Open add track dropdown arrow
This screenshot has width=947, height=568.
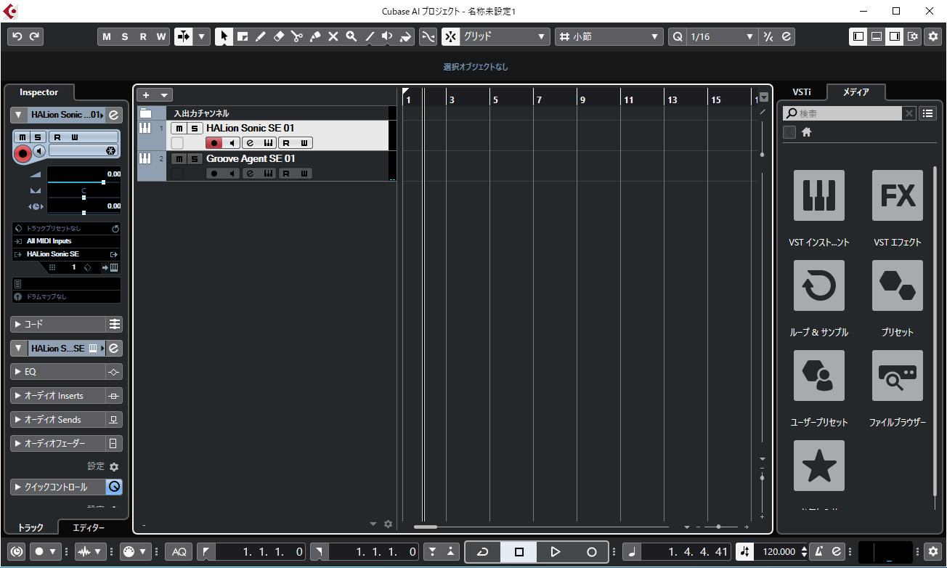pos(165,95)
